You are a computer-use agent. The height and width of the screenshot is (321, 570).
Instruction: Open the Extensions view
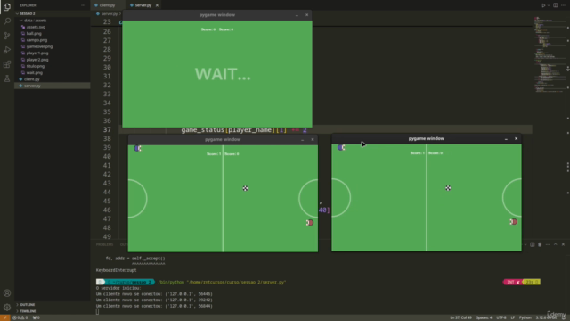[x=7, y=64]
